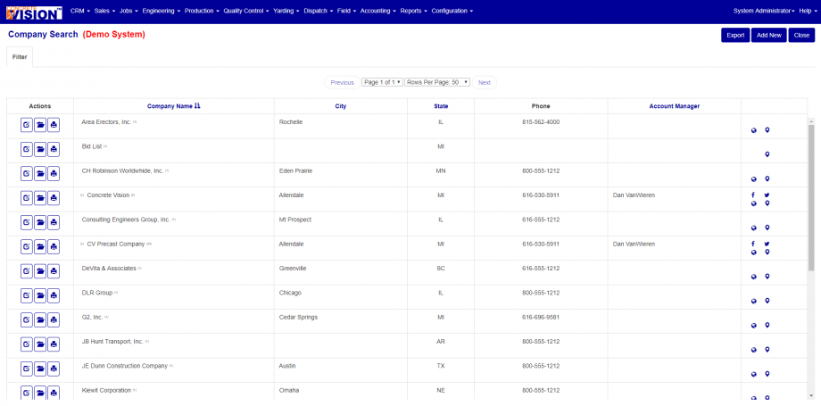Open folder icon for Bid List
The height and width of the screenshot is (406, 821).
pos(40,150)
